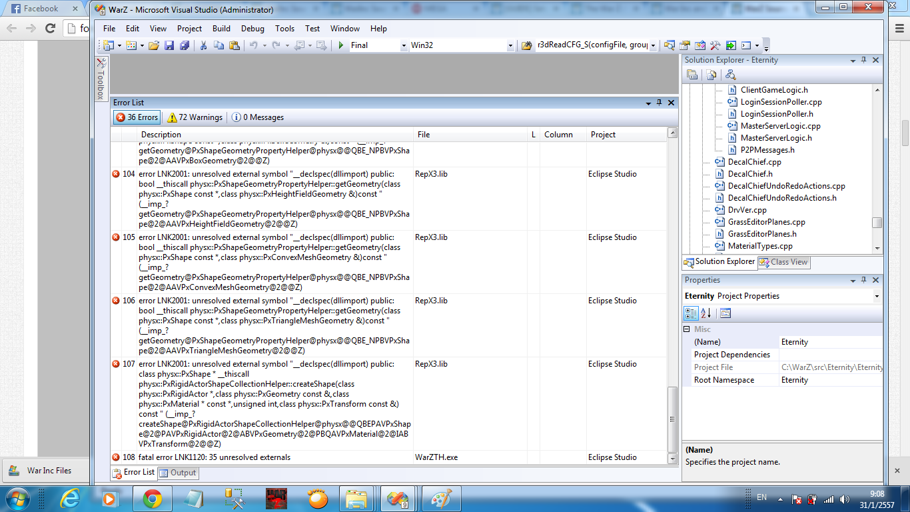Click the Open File folder icon

pos(154,45)
